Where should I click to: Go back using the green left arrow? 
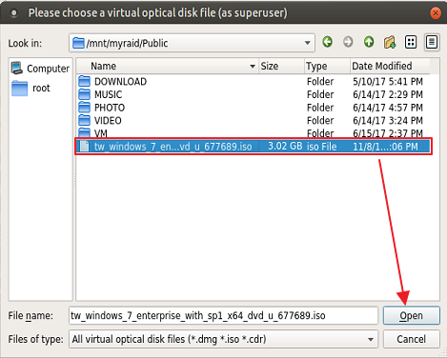click(x=327, y=42)
